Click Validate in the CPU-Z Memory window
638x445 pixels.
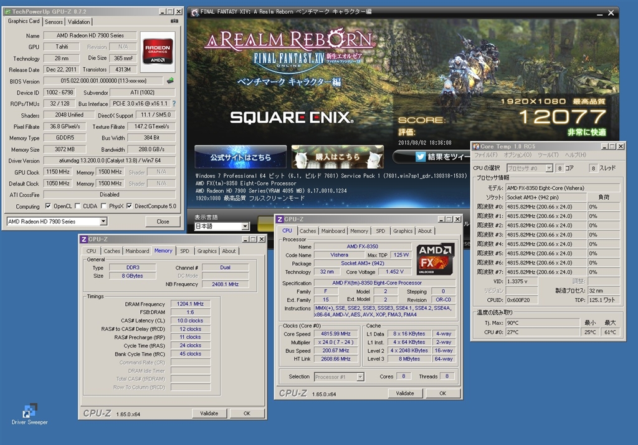pos(209,413)
